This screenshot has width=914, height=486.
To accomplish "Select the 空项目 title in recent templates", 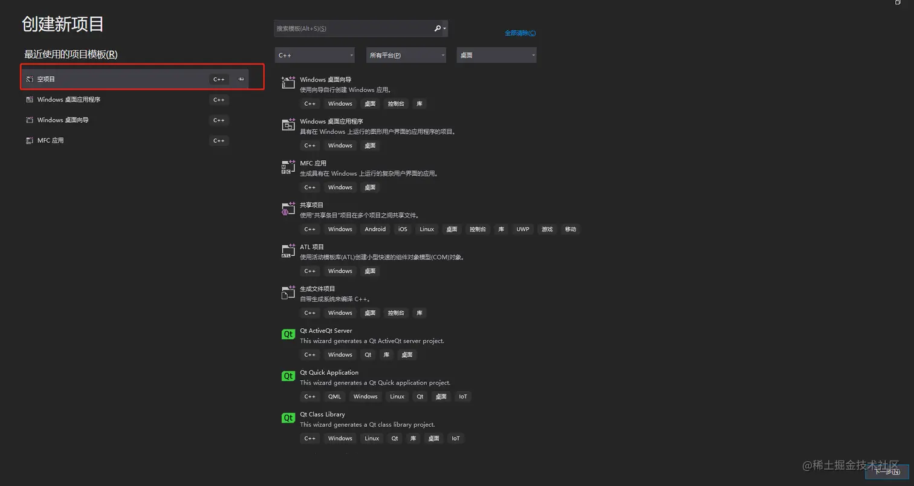I will (x=46, y=79).
